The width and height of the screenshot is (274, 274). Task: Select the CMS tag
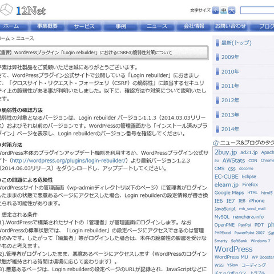click(219, 168)
